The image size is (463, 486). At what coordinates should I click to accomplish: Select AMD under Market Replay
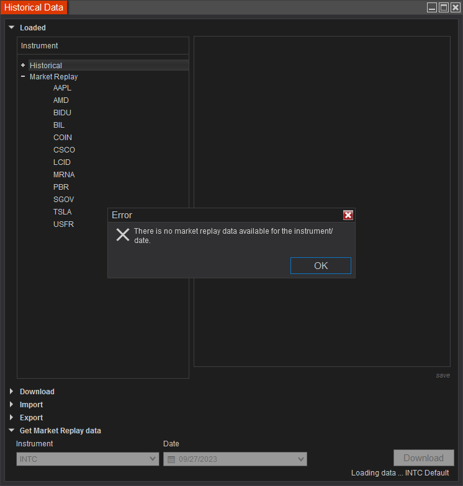point(61,100)
